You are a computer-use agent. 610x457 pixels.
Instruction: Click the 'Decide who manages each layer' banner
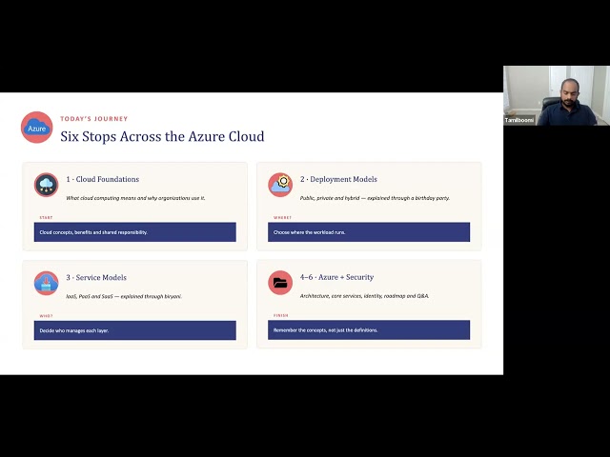point(135,330)
